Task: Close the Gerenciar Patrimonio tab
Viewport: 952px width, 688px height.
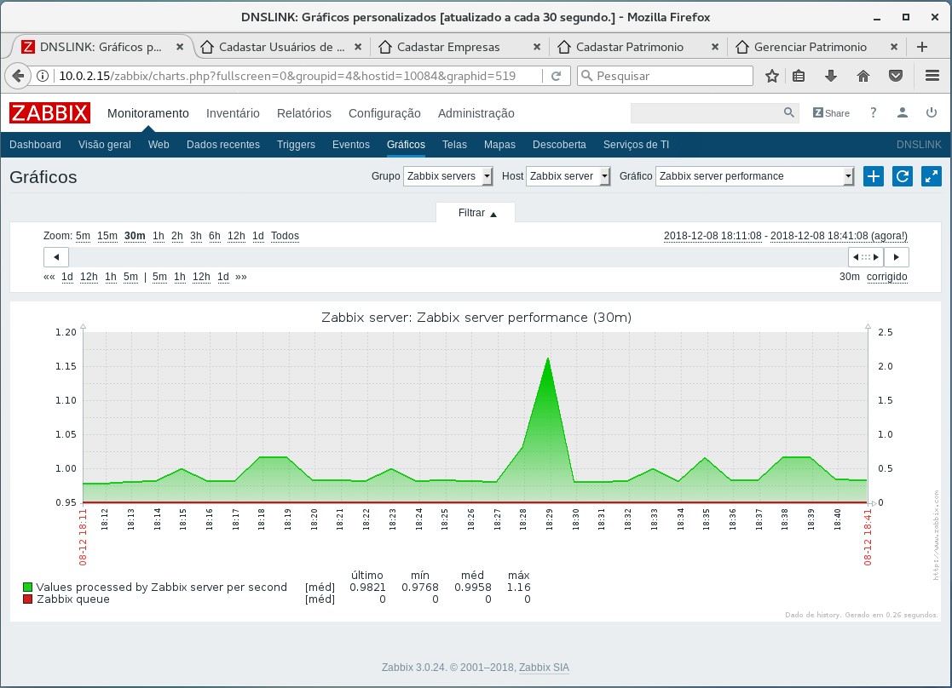Action: (x=894, y=47)
